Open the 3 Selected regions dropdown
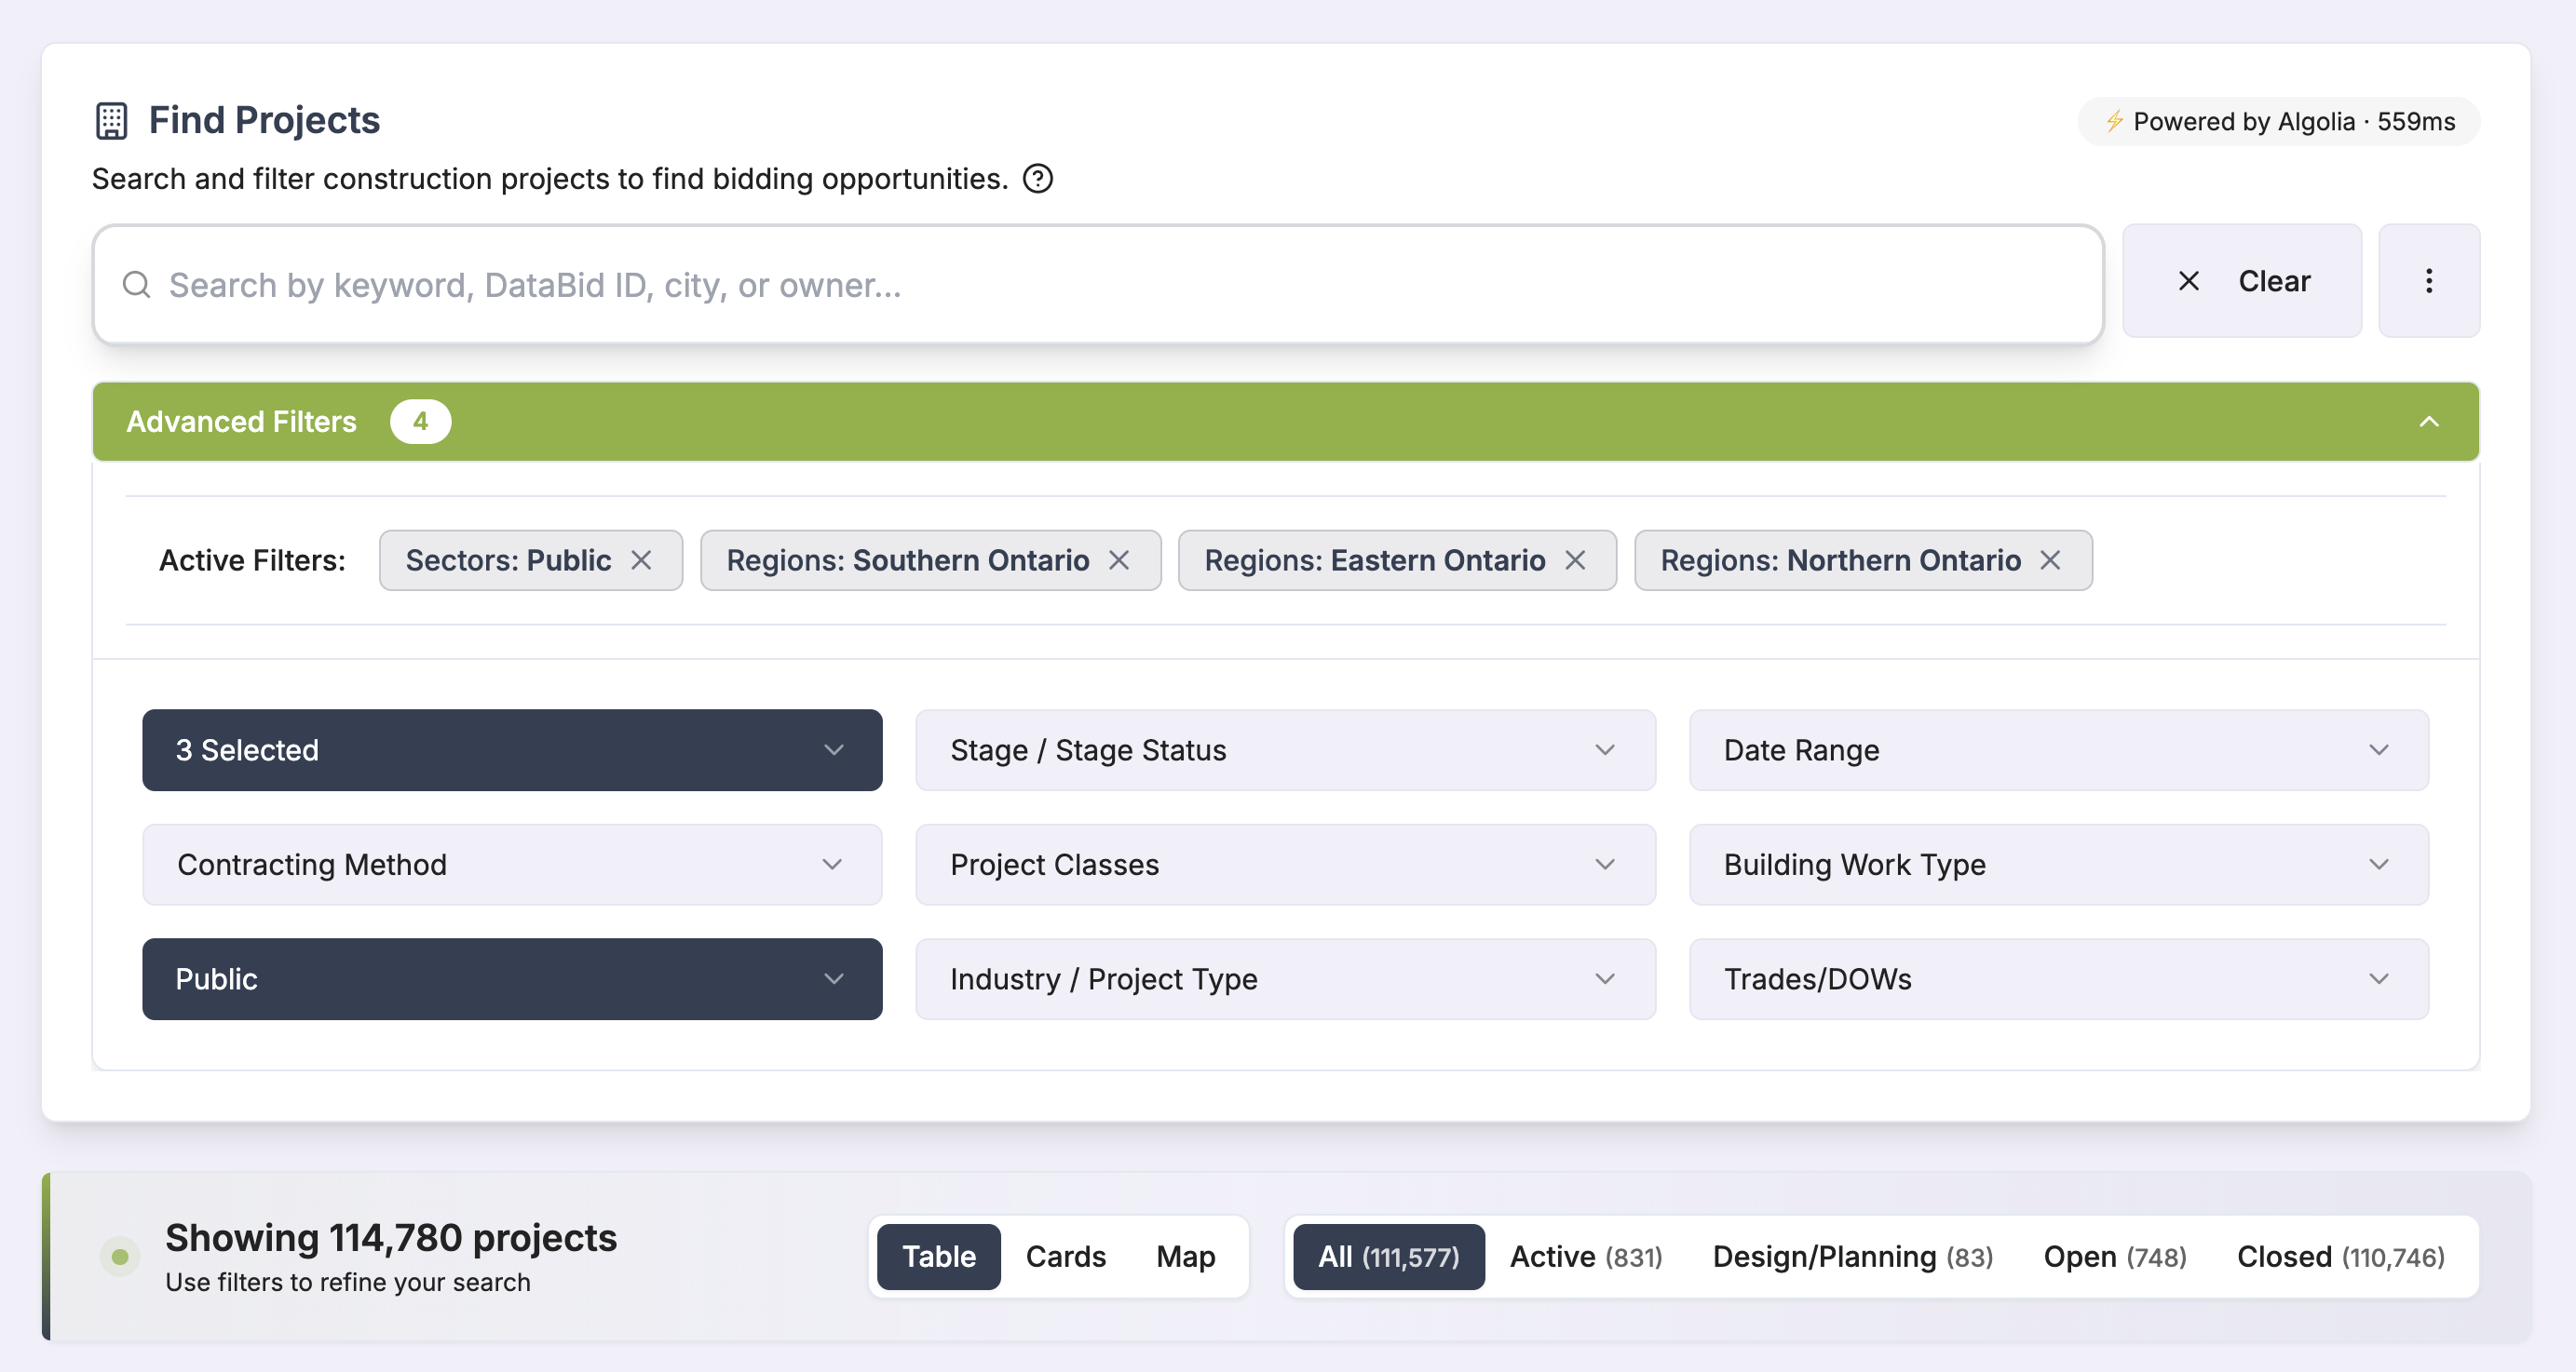Image resolution: width=2576 pixels, height=1372 pixels. click(x=512, y=750)
